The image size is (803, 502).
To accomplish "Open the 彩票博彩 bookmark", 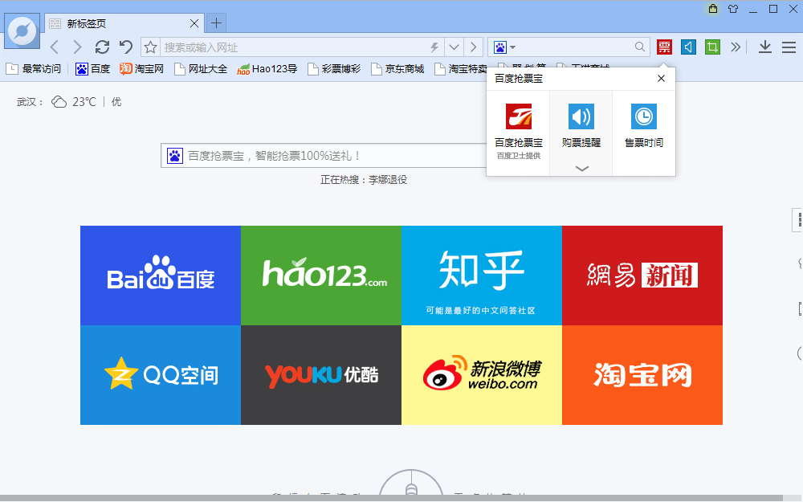I will [x=334, y=68].
